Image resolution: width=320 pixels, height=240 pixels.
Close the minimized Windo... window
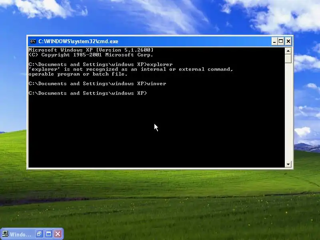pyautogui.click(x=58, y=234)
